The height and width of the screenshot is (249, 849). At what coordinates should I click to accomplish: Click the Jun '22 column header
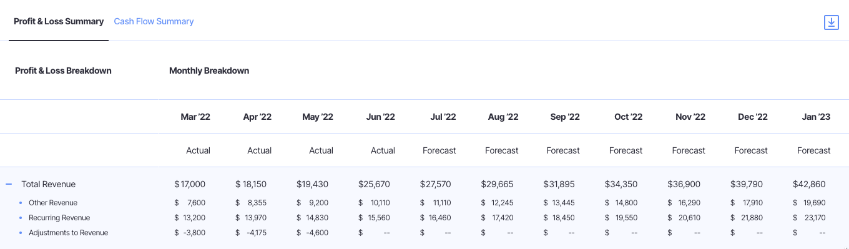coord(380,117)
